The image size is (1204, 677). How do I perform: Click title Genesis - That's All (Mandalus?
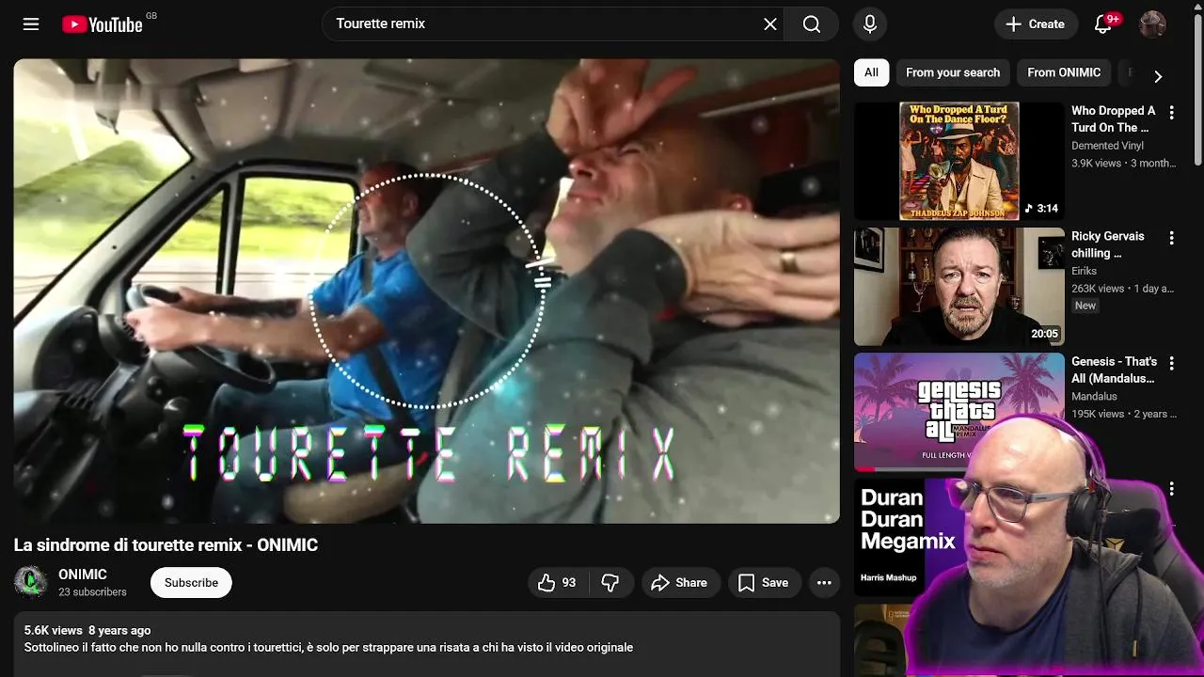(1115, 370)
